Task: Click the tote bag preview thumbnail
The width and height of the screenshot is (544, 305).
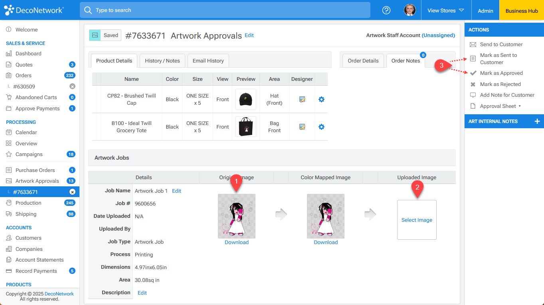Action: 245,127
